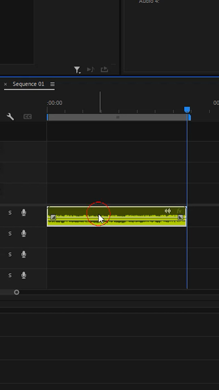Click the fade-out handle at the clip's end
The height and width of the screenshot is (390, 219).
[x=180, y=217]
